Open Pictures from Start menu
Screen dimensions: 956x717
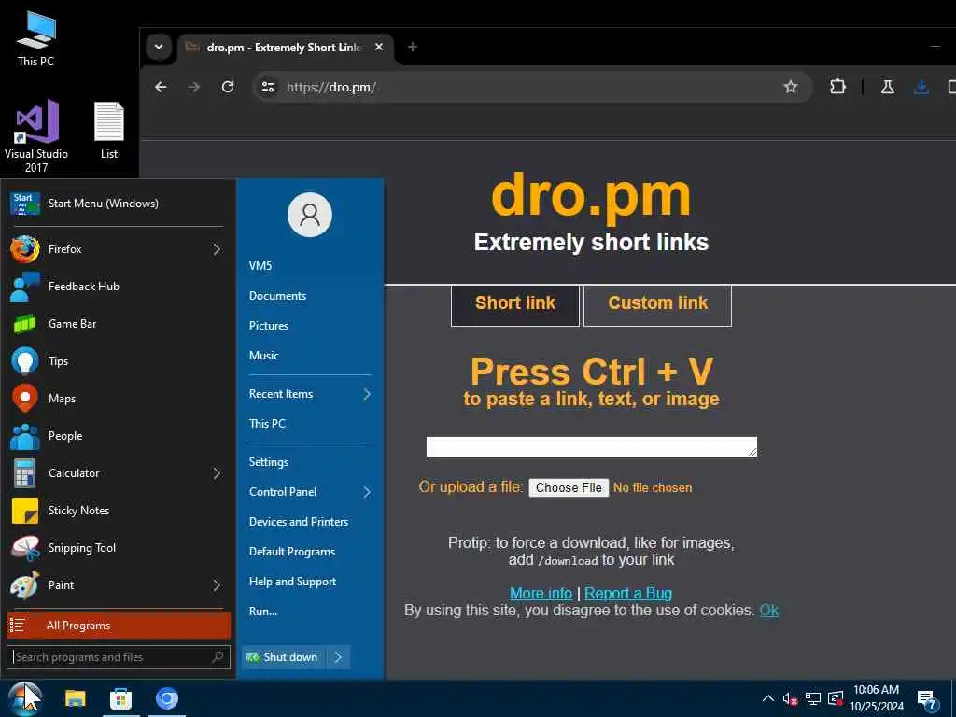click(268, 326)
